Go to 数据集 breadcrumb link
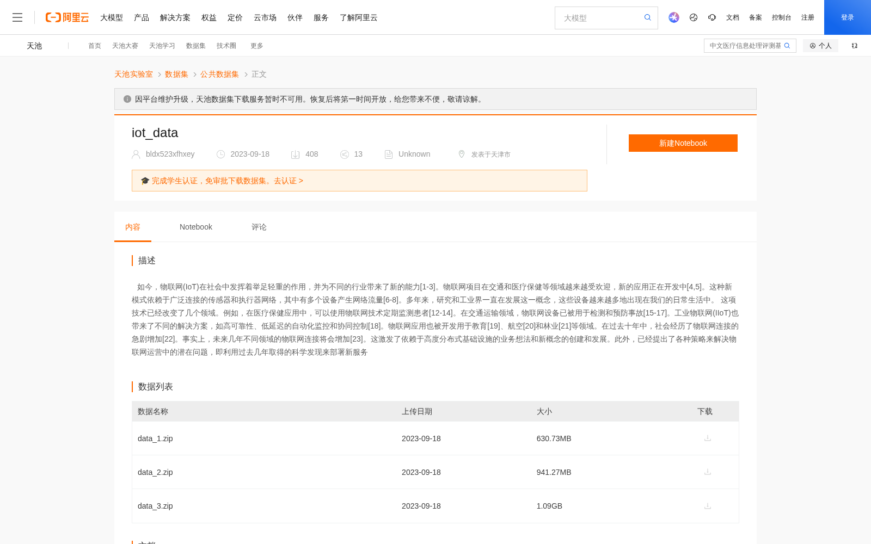 tap(176, 74)
